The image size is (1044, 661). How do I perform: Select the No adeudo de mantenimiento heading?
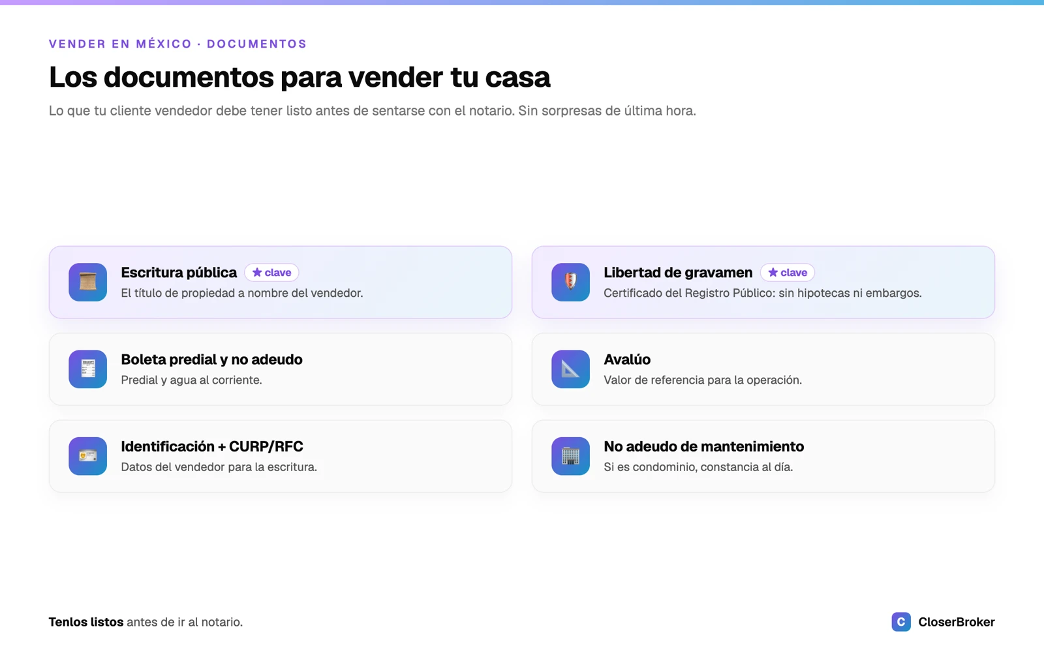pos(703,446)
